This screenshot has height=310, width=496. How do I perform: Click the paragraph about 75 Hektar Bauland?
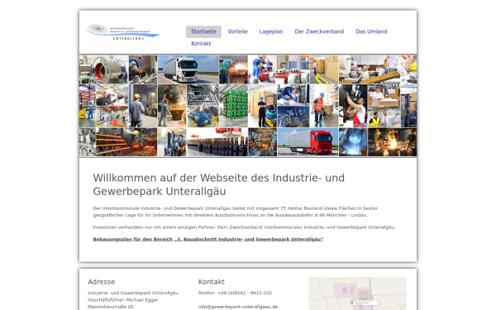pos(235,212)
